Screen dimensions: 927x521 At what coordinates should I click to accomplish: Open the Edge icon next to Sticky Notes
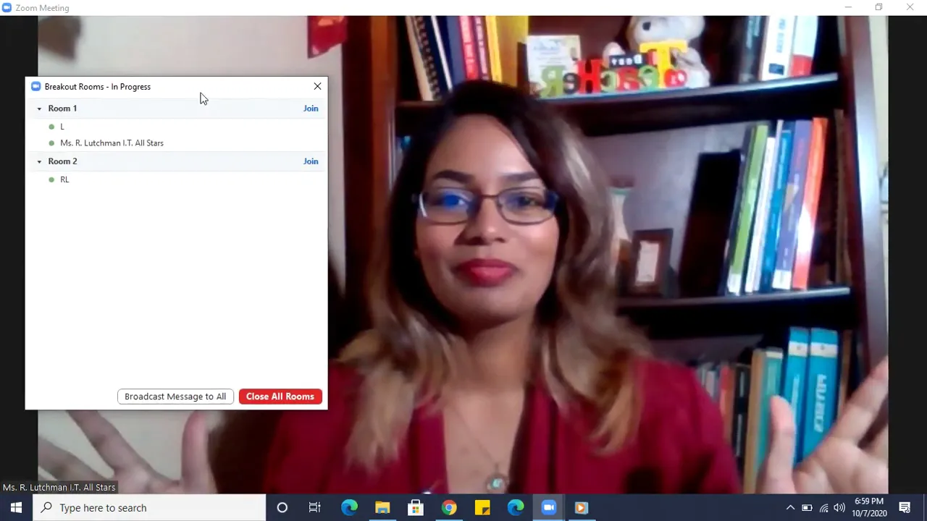click(516, 508)
